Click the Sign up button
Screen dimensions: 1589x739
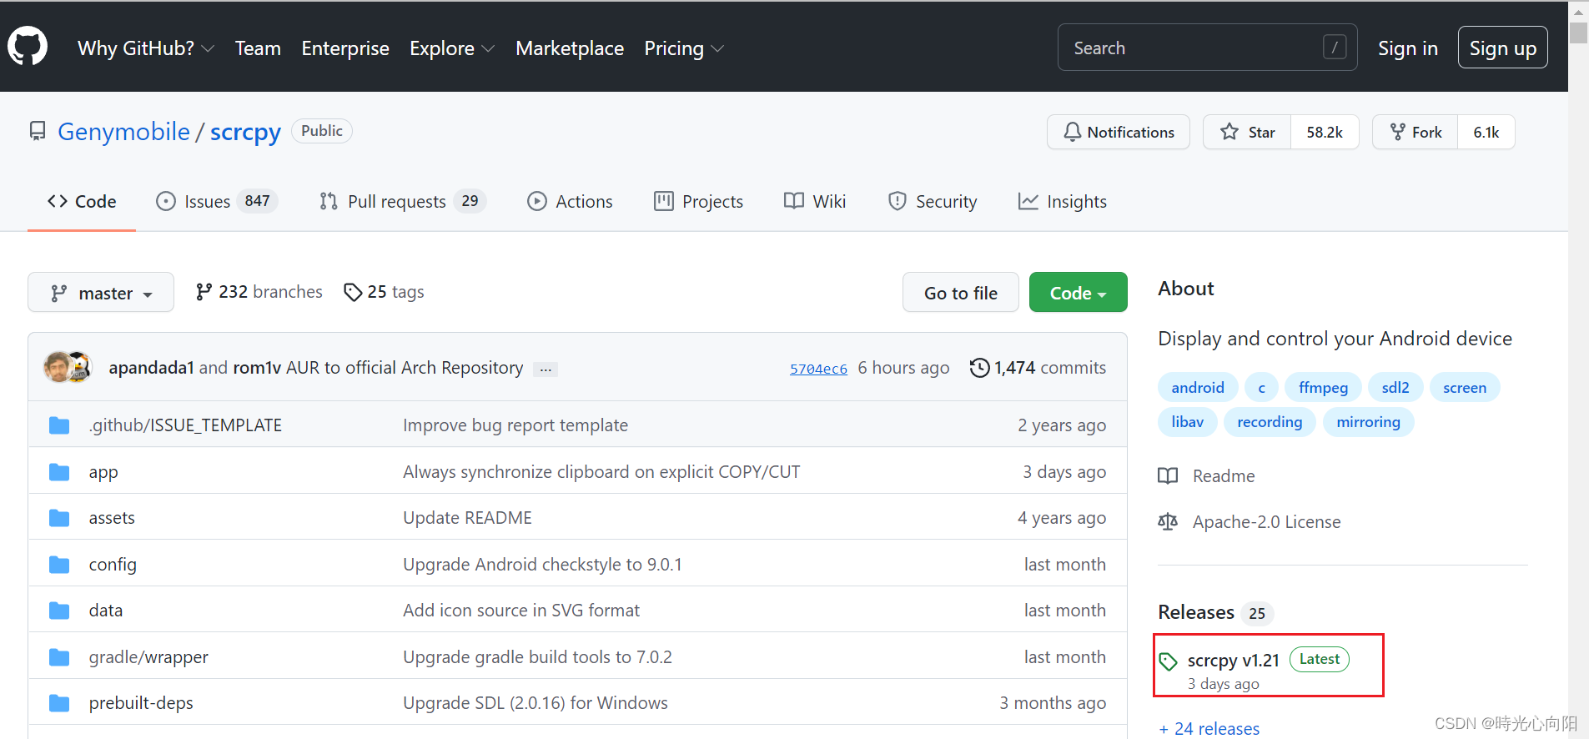point(1503,48)
